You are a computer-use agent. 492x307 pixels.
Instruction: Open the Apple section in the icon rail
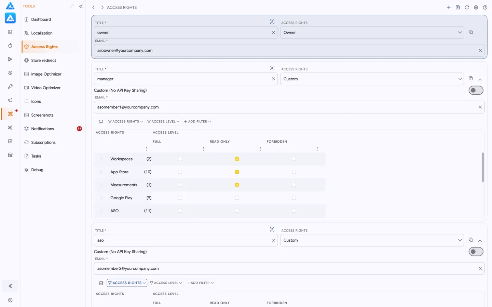[x=10, y=45]
